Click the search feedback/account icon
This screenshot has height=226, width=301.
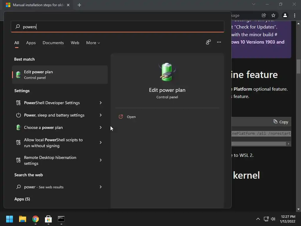tap(208, 42)
